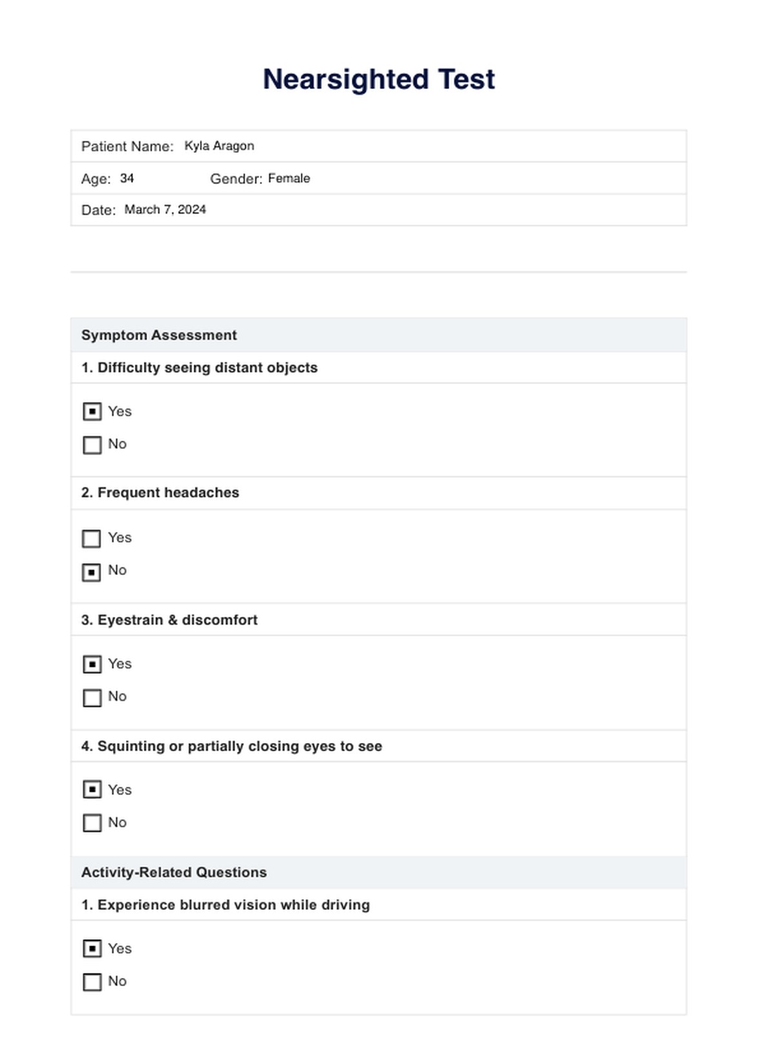Click the Nearsighted Test title

379,79
